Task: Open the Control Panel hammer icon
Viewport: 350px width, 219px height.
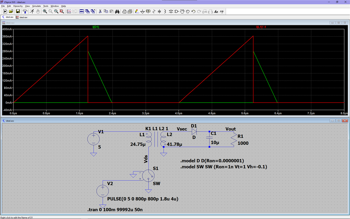Action: click(x=25, y=12)
